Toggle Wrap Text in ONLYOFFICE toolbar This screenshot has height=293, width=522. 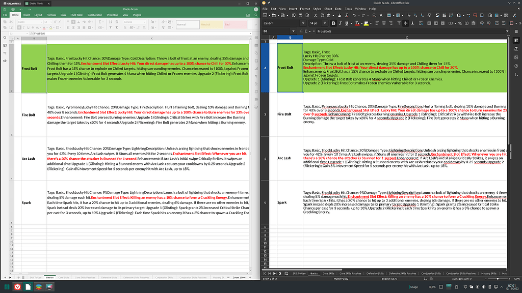point(83,22)
